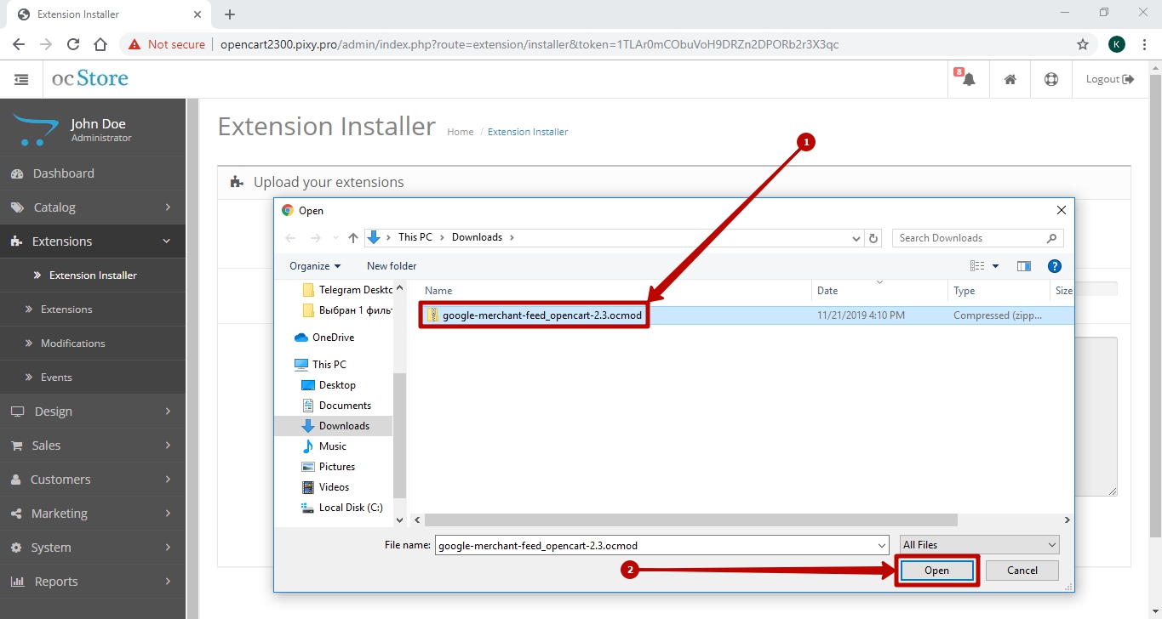Open Modifications in the sidebar
The height and width of the screenshot is (619, 1162).
pyautogui.click(x=72, y=344)
